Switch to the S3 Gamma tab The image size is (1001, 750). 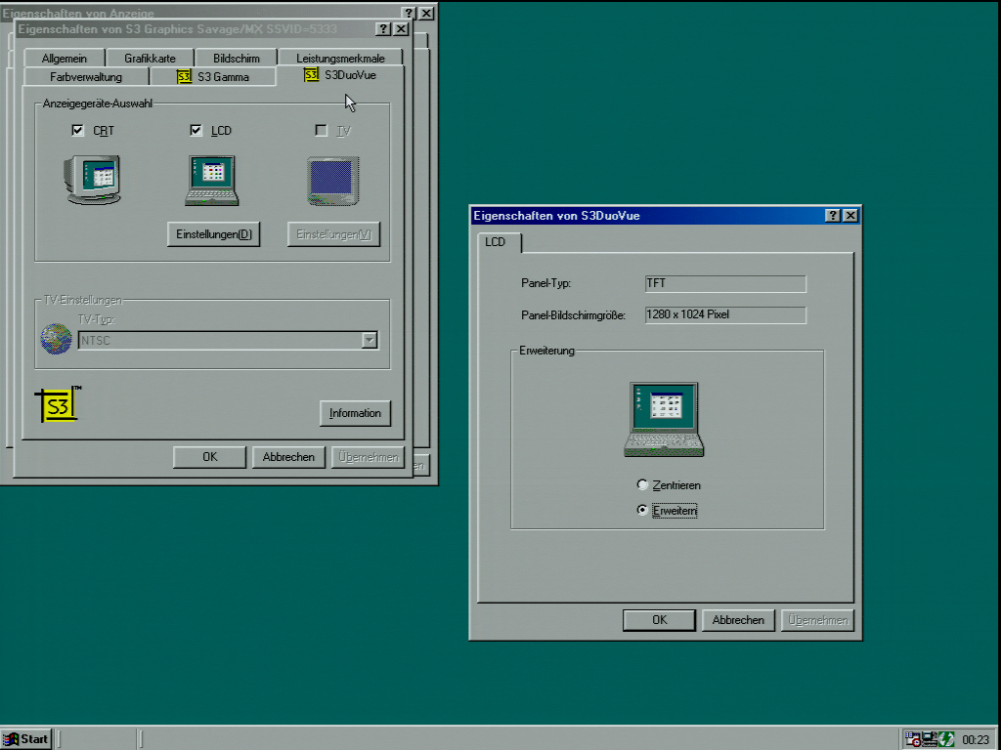coord(213,76)
